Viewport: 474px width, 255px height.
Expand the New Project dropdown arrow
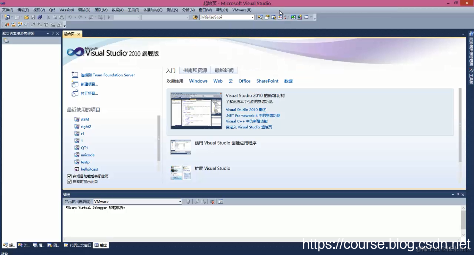12,17
